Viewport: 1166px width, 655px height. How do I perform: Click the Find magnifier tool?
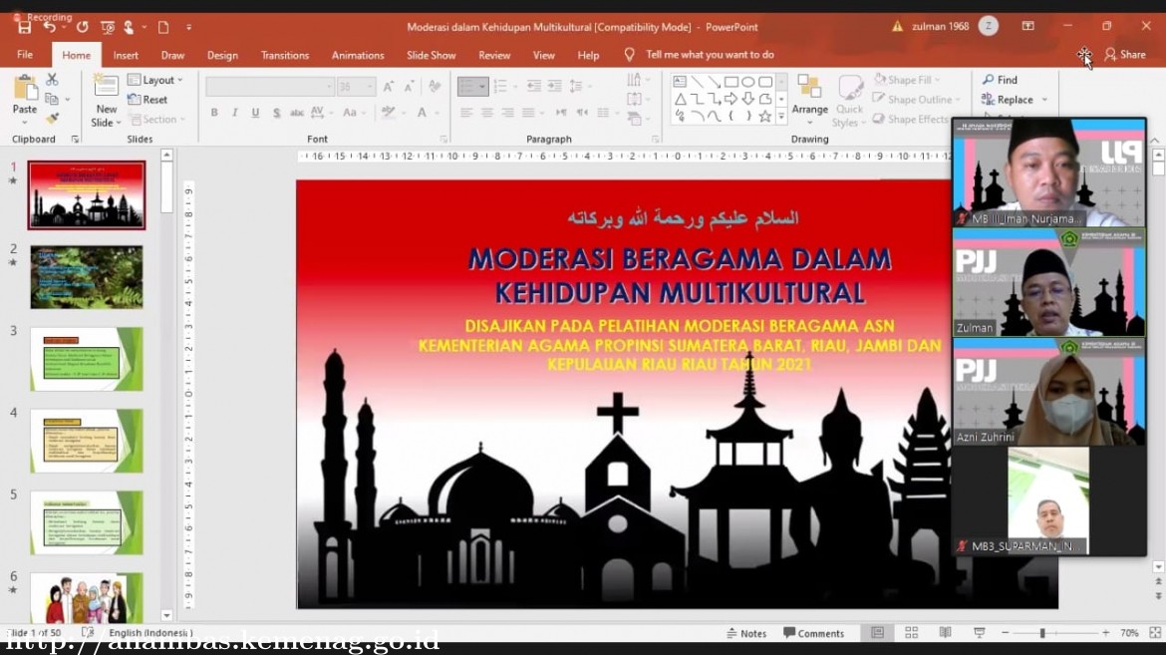pyautogui.click(x=1000, y=80)
